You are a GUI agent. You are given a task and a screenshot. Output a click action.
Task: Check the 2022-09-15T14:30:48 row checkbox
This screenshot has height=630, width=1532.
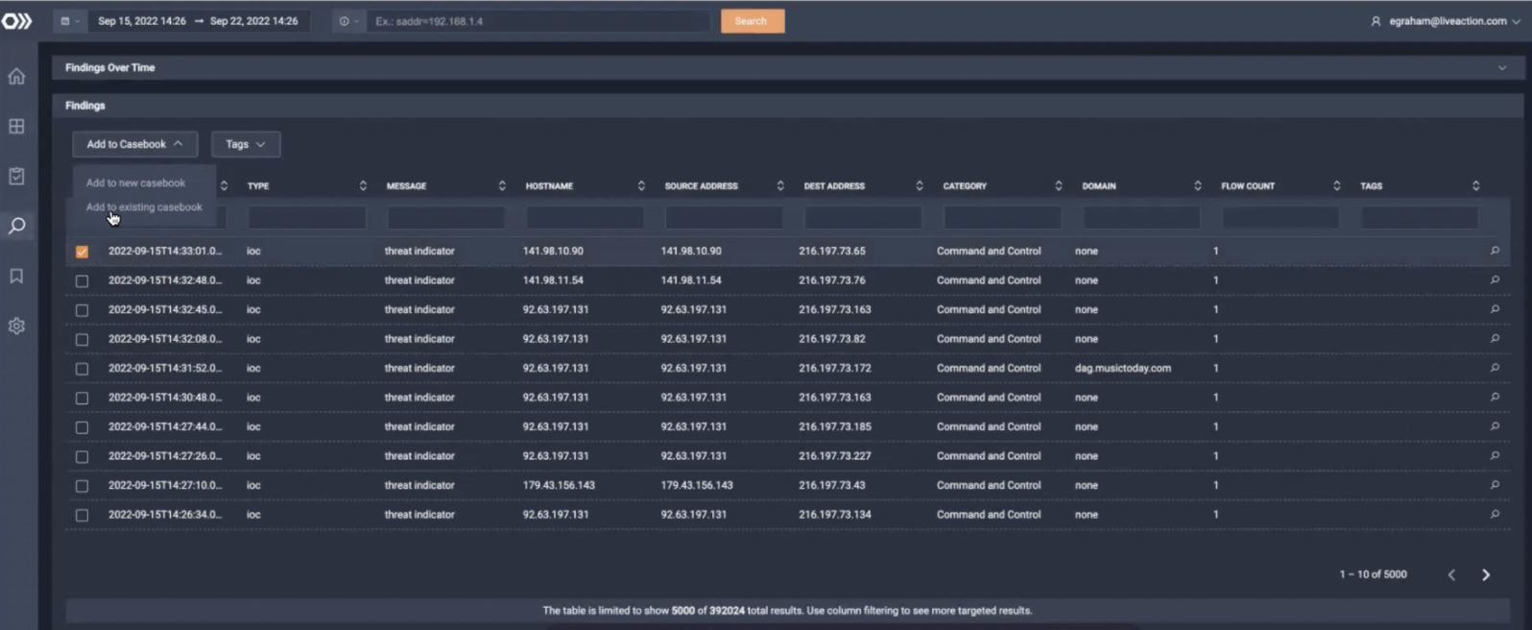pos(82,399)
